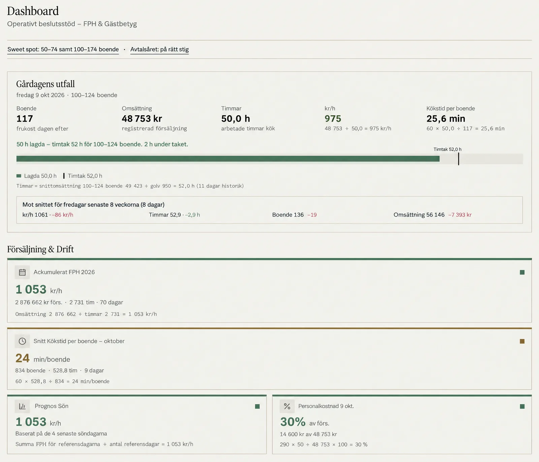Click the clock icon beside Snitt Kökstid per boende
The image size is (539, 462).
tap(22, 341)
